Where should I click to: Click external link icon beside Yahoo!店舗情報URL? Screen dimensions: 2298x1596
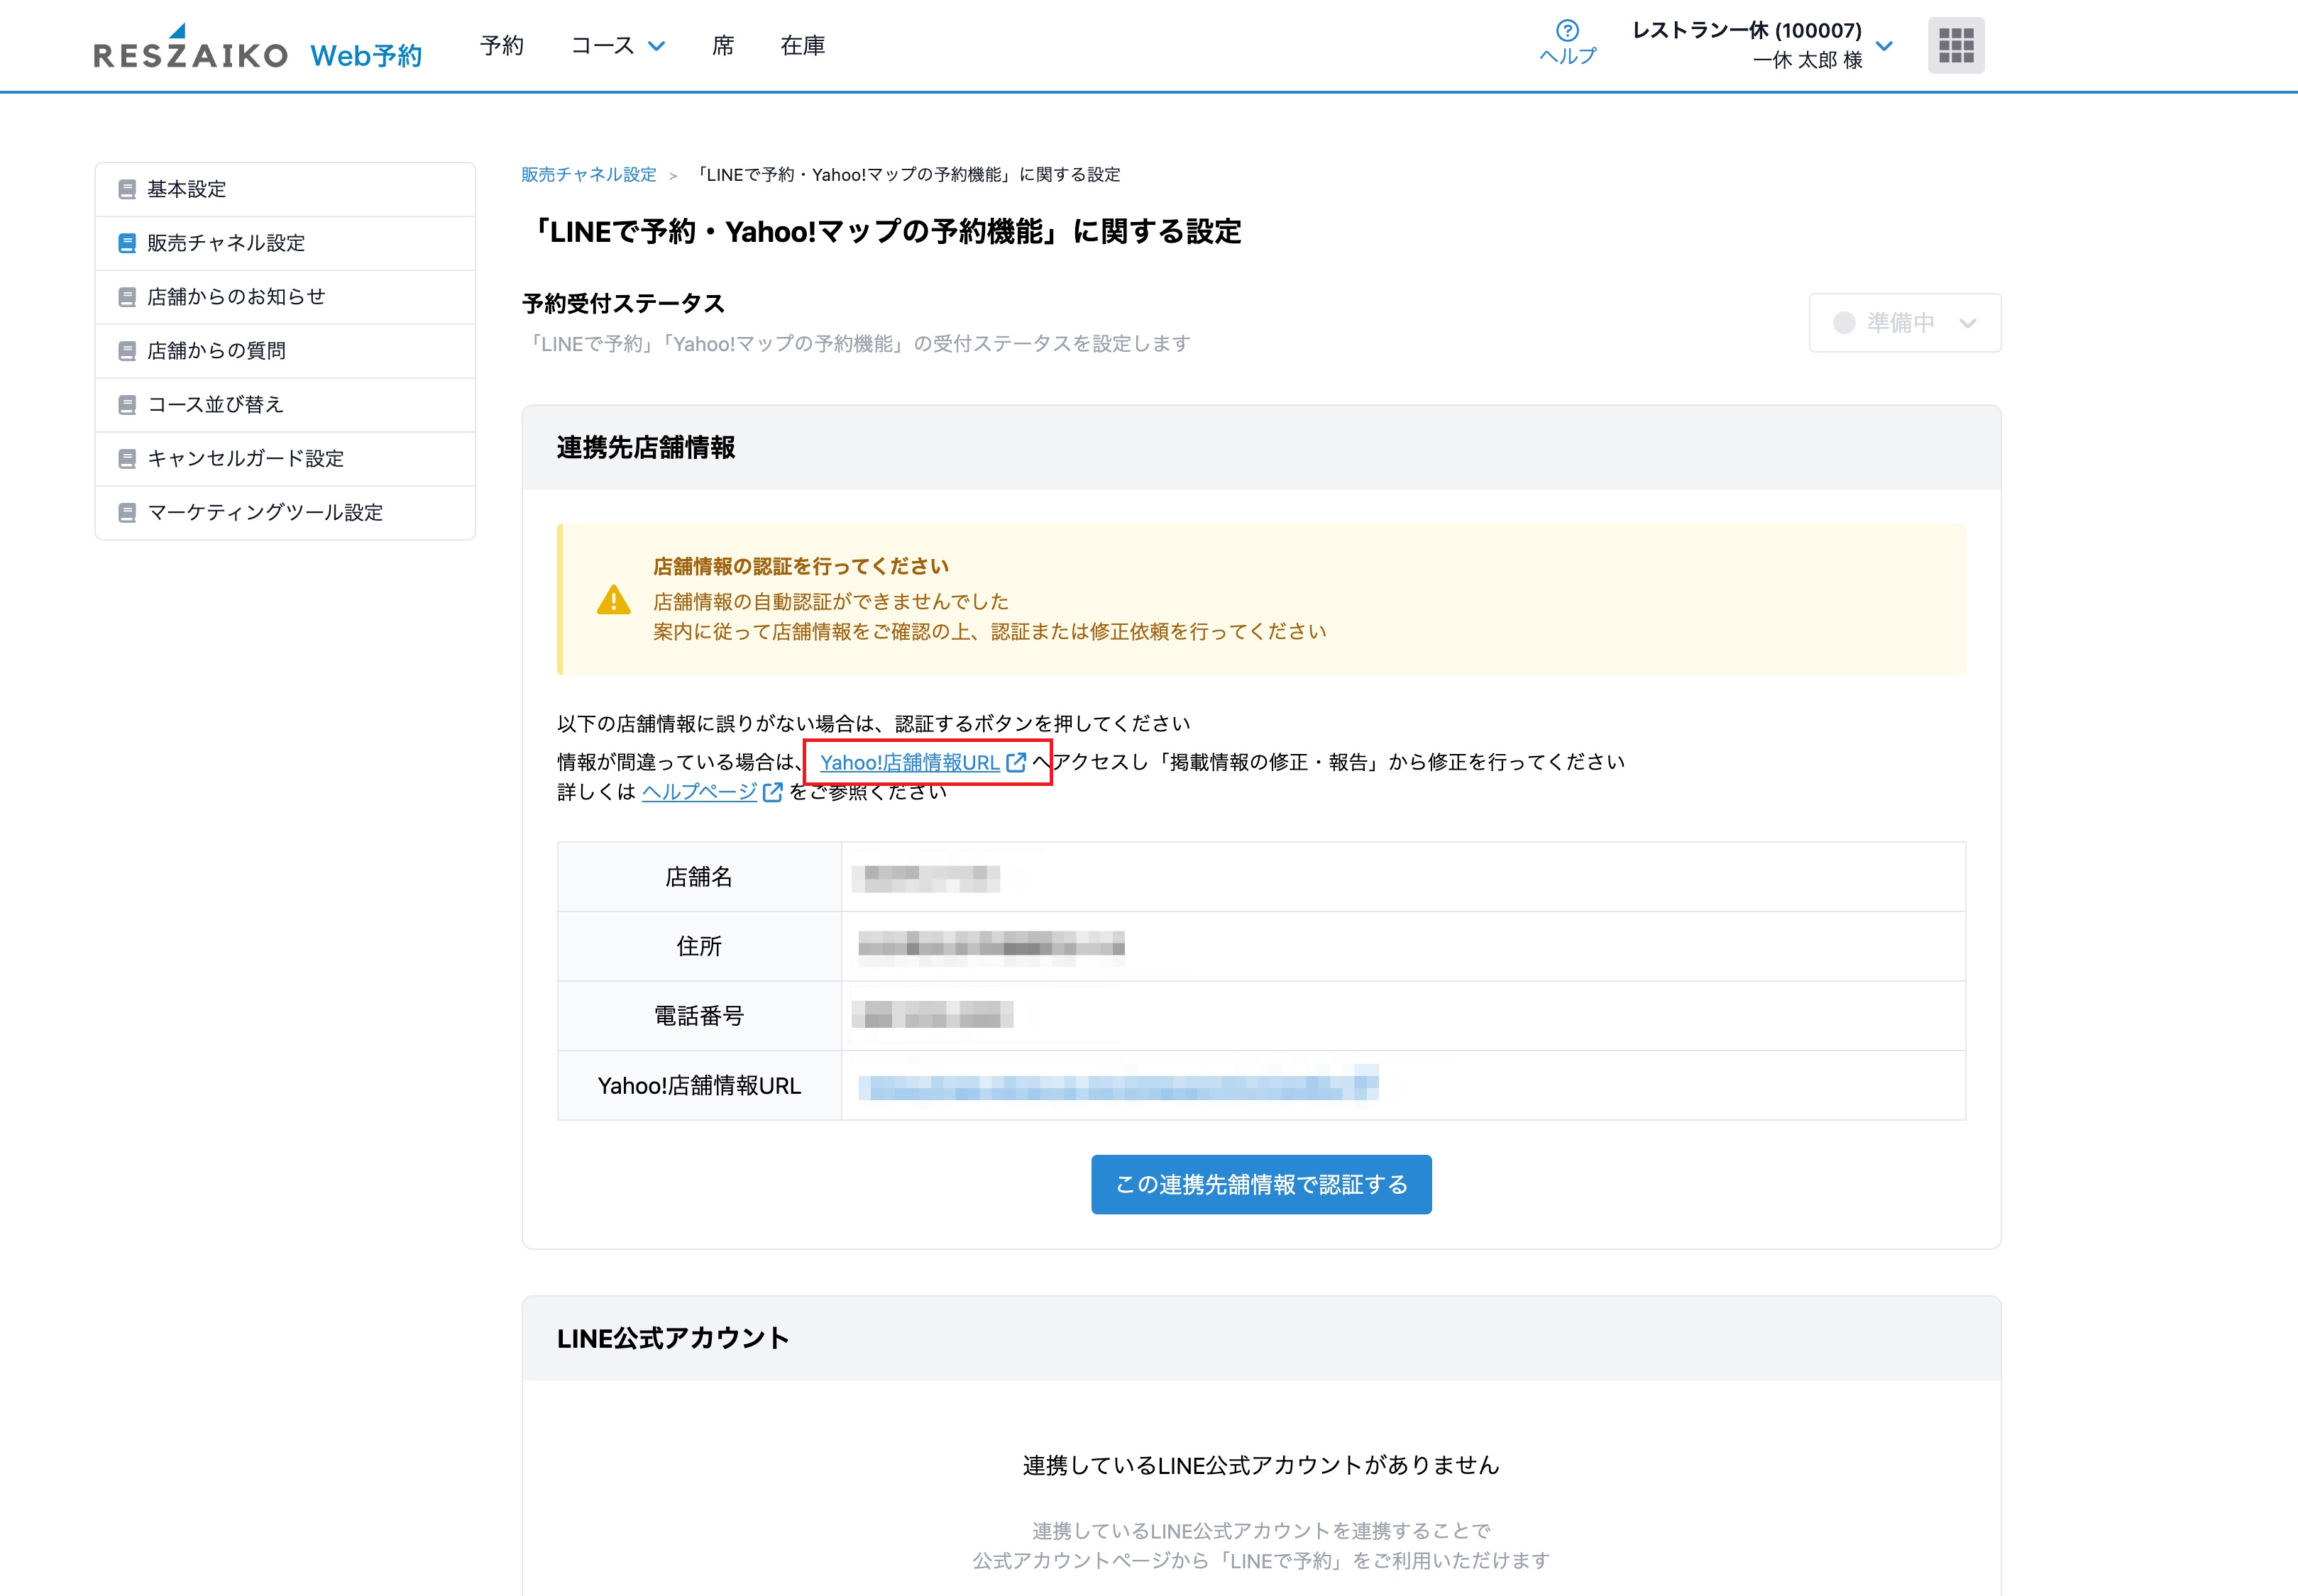(1016, 762)
